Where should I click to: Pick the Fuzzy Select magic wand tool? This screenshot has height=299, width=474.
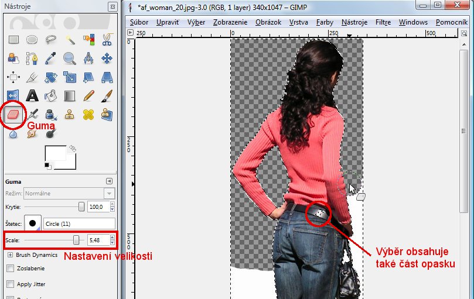70,40
